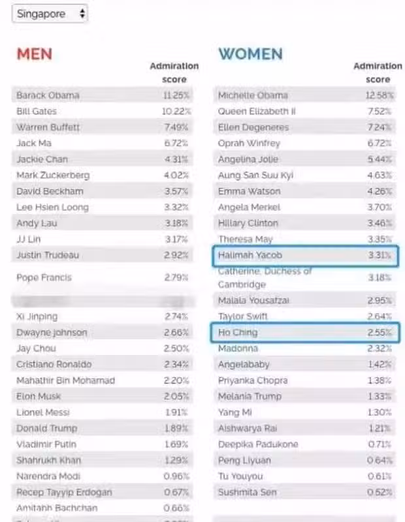Click the dropdown arrows beside Singapore
Screen dimensions: 405x522
82,14
